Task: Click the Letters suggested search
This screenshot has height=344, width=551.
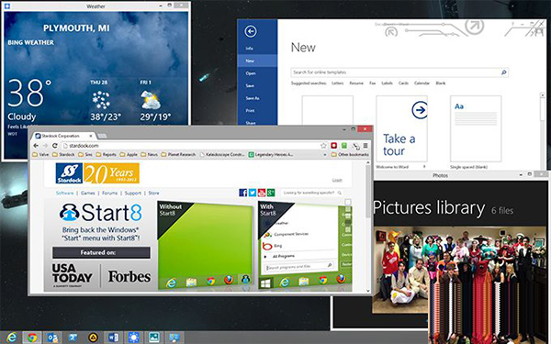Action: coord(337,83)
